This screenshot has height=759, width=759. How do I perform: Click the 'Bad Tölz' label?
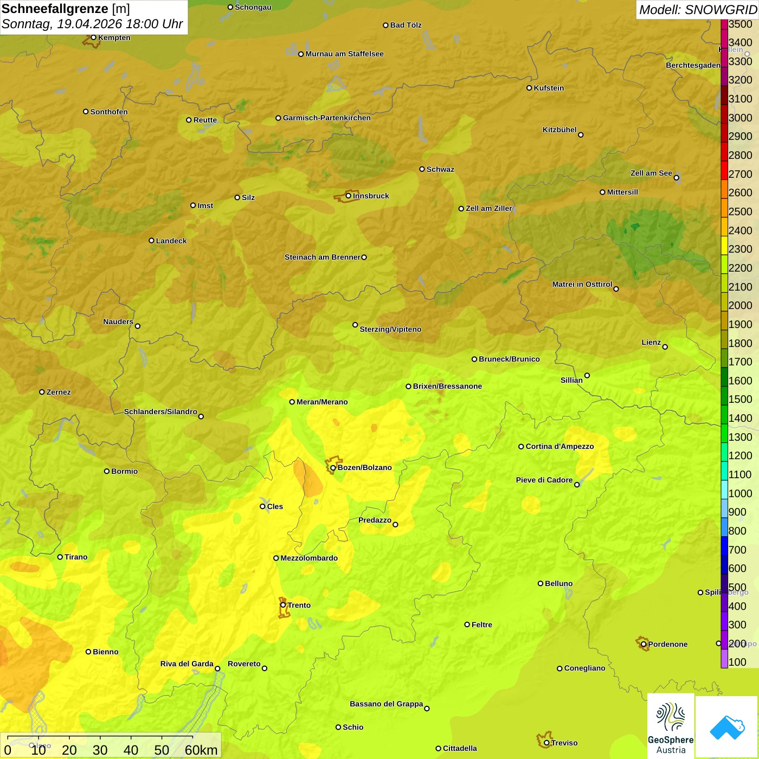[406, 25]
